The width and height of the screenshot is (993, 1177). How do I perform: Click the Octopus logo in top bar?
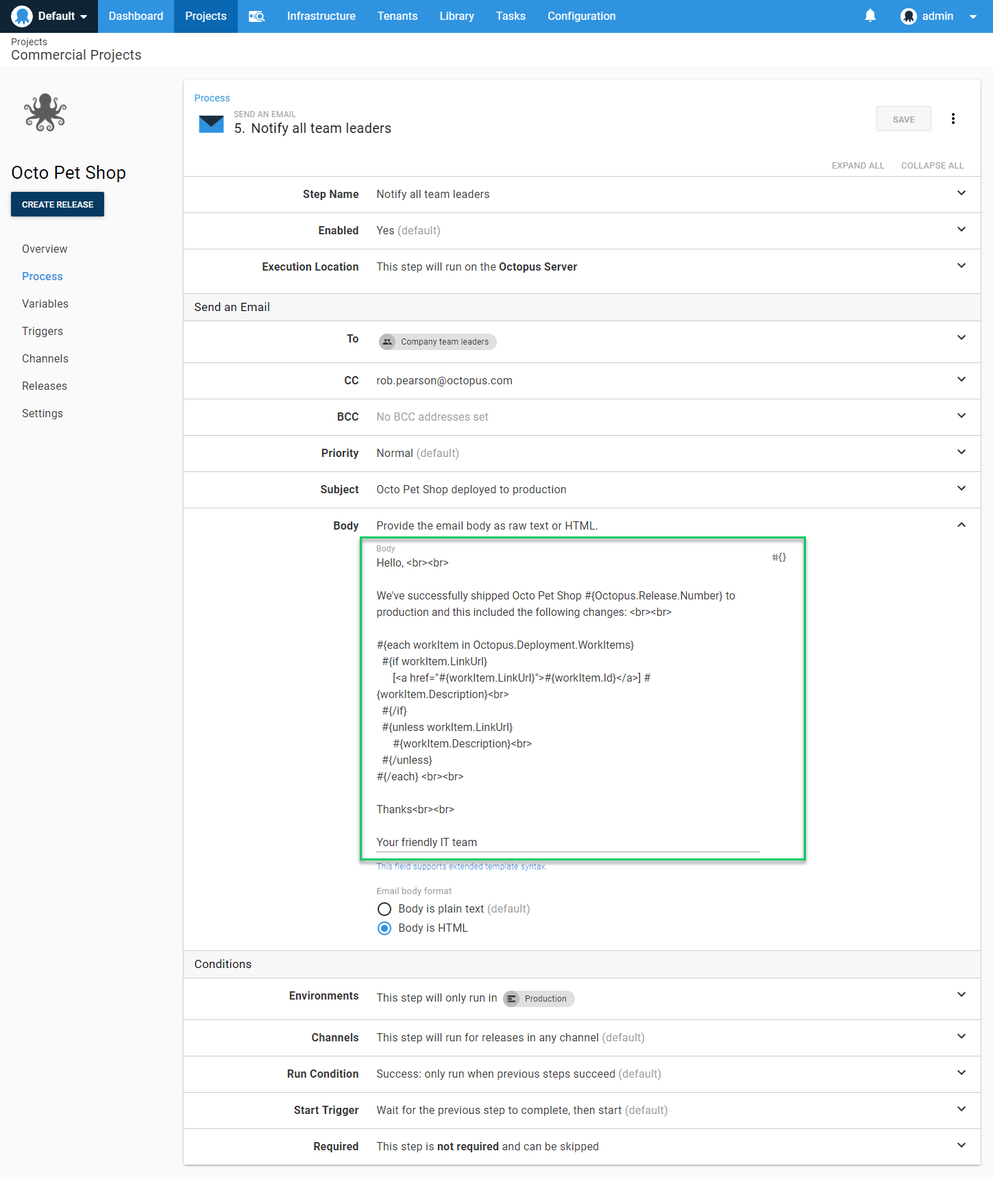tap(22, 16)
